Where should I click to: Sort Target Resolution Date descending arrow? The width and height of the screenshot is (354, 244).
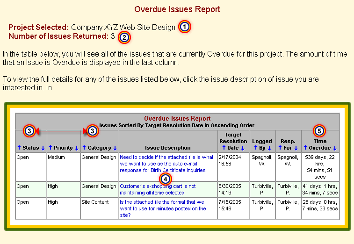[x=243, y=148]
